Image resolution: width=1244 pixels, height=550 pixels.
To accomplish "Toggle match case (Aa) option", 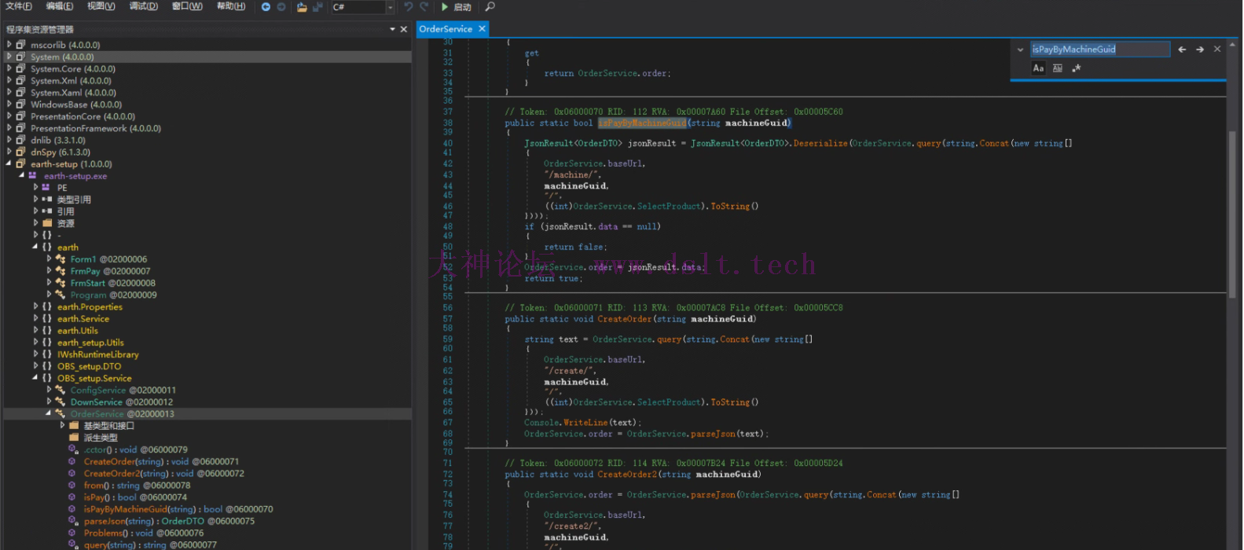I will [x=1038, y=68].
